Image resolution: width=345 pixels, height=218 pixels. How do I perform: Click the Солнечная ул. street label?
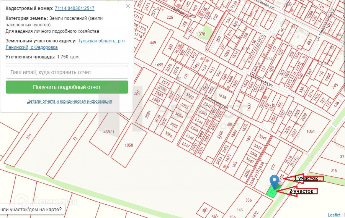(x=216, y=102)
